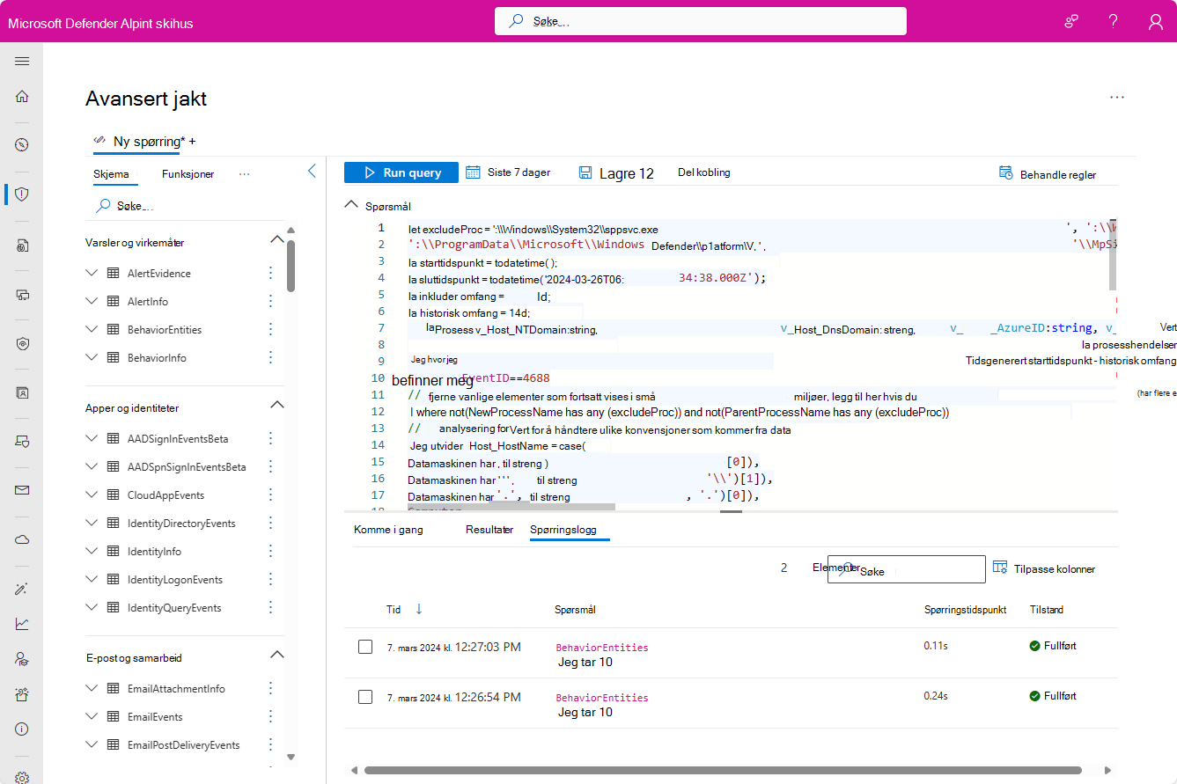
Task: Open options menu for CloudAppEvents table
Action: point(270,495)
